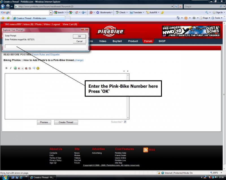Image resolution: width=226 pixels, height=180 pixels.
Task: Click the Print icon in command bar
Action: (194, 18)
